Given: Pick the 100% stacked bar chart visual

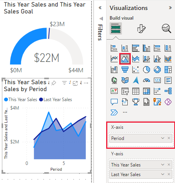Looking at the screenshot, I should (157, 48).
